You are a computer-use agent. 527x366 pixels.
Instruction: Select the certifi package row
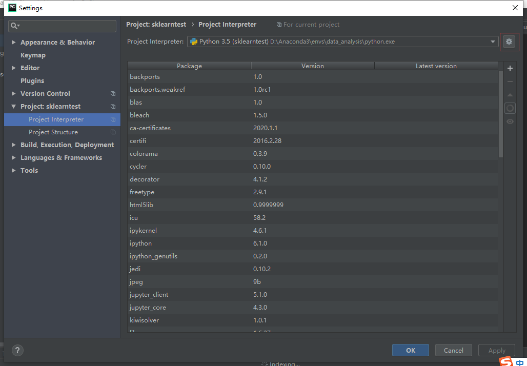click(x=313, y=141)
